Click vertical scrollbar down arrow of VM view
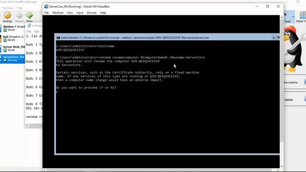This screenshot has width=306, height=172. (282, 166)
